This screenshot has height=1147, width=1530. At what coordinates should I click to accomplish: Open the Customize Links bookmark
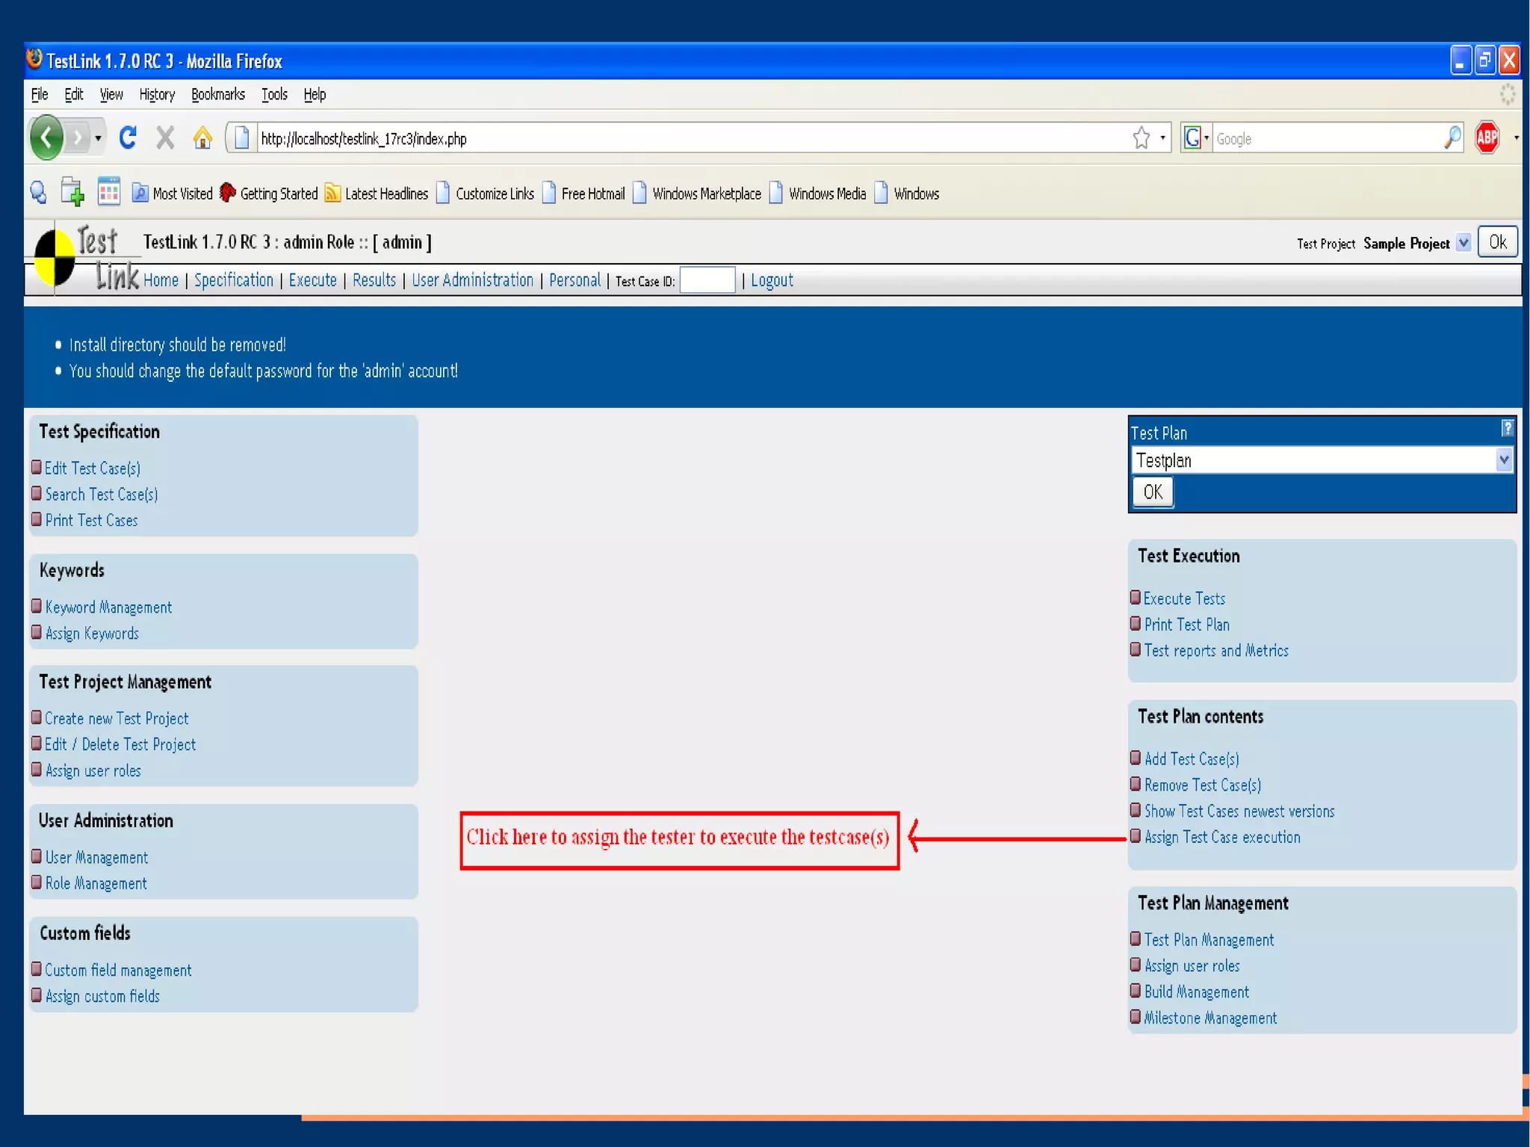click(485, 194)
